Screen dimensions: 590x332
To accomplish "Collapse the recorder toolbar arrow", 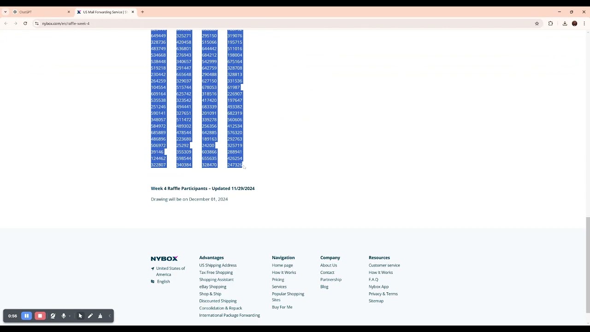I will point(110,316).
